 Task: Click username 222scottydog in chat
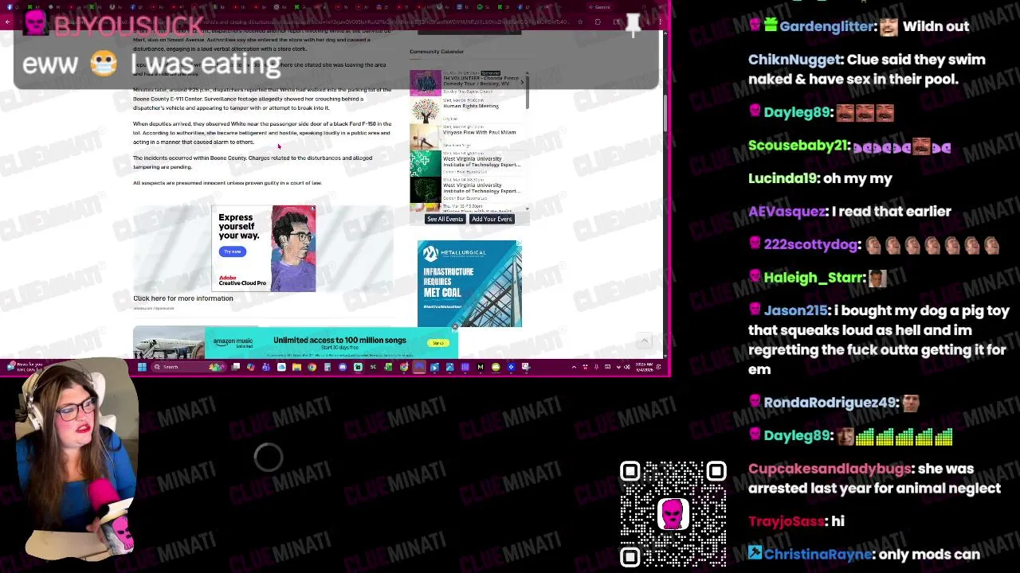[x=810, y=244]
